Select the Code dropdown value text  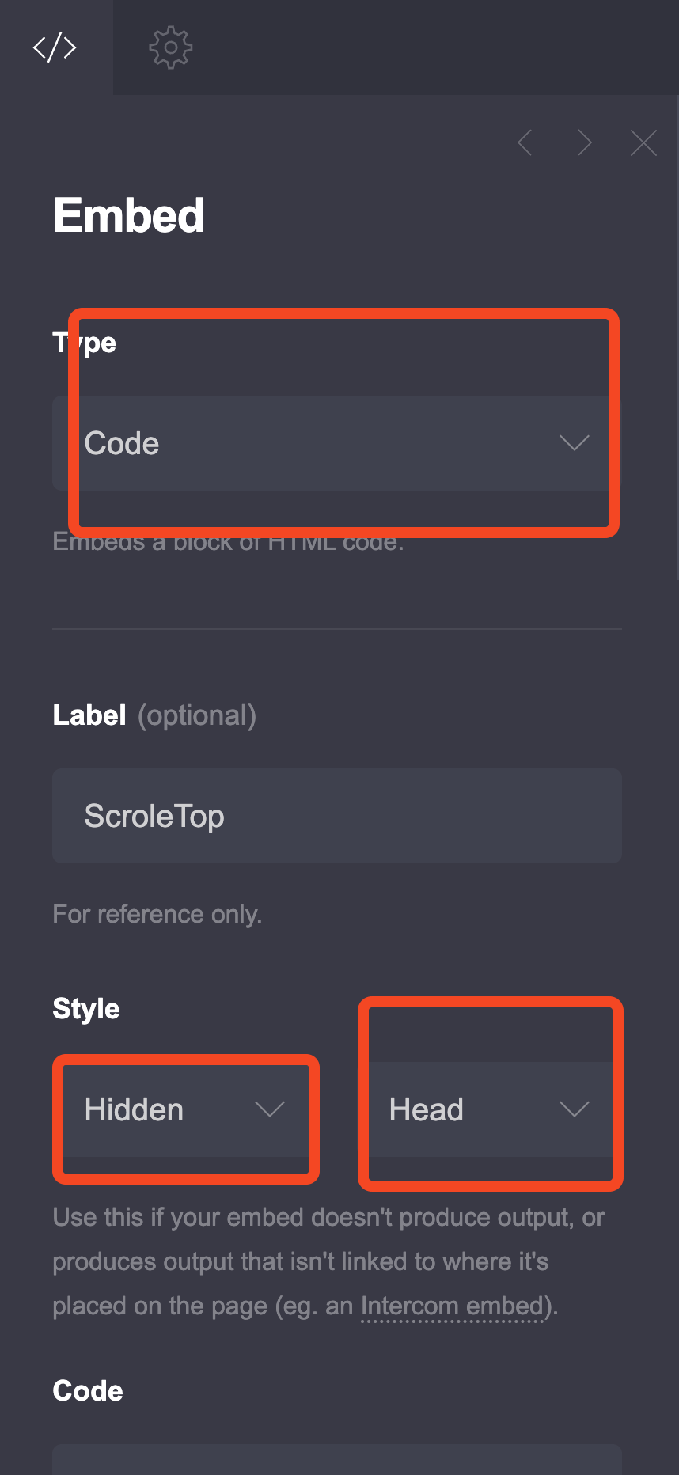pyautogui.click(x=122, y=443)
